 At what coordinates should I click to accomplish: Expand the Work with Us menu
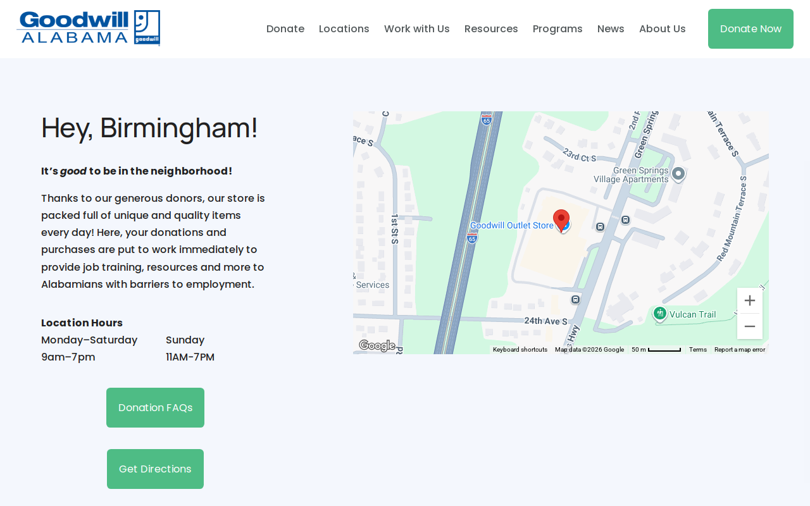(x=417, y=28)
